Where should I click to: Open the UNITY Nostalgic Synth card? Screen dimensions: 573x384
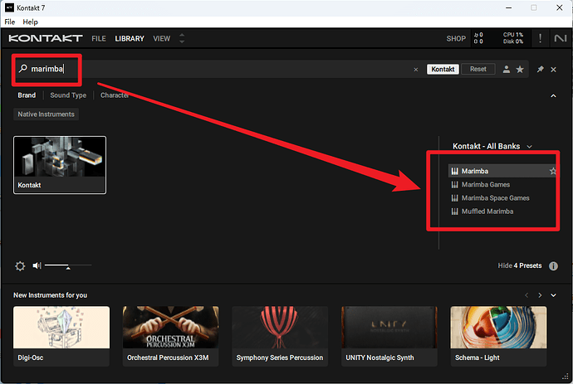389,336
